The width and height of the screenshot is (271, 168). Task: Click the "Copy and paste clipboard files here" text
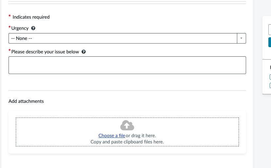(127, 142)
